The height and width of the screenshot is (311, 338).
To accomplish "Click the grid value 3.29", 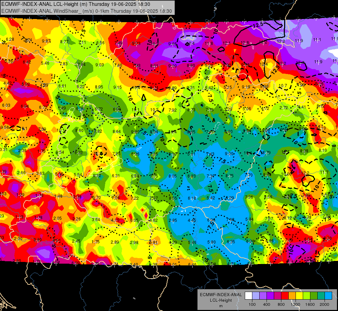I will 228,110.
